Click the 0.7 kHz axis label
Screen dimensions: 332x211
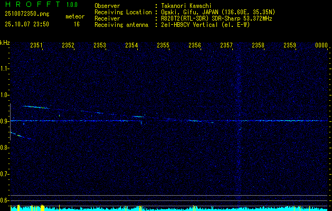[x=4, y=174]
